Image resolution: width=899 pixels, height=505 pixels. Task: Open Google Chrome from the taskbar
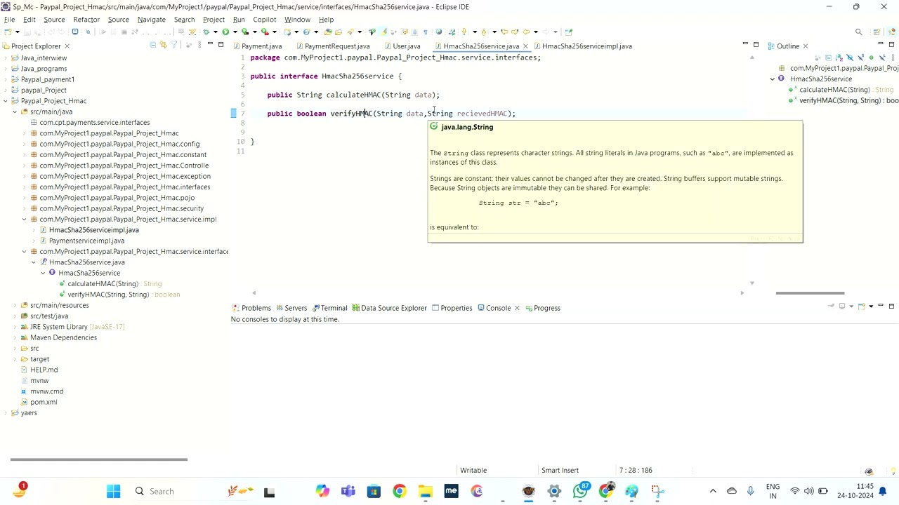coord(399,492)
